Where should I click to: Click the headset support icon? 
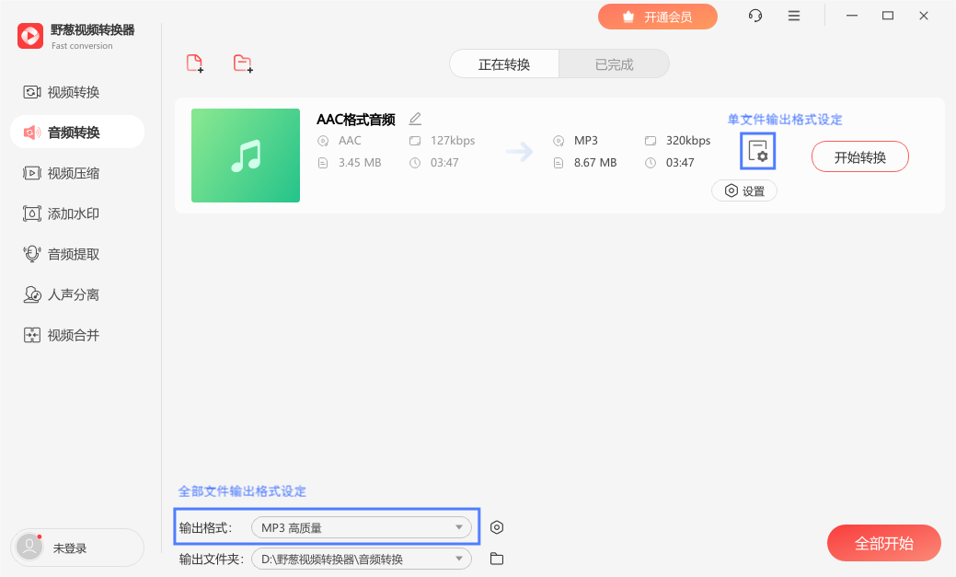754,16
